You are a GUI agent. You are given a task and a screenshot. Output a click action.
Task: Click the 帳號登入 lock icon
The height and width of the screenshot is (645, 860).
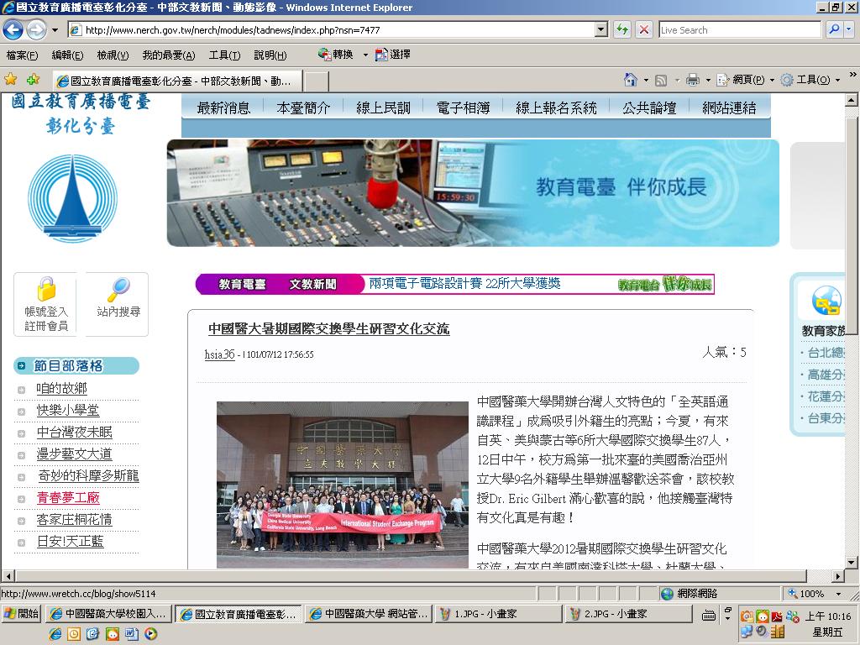pos(47,289)
